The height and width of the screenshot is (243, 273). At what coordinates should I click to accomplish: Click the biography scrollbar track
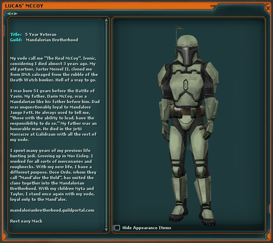point(106,125)
